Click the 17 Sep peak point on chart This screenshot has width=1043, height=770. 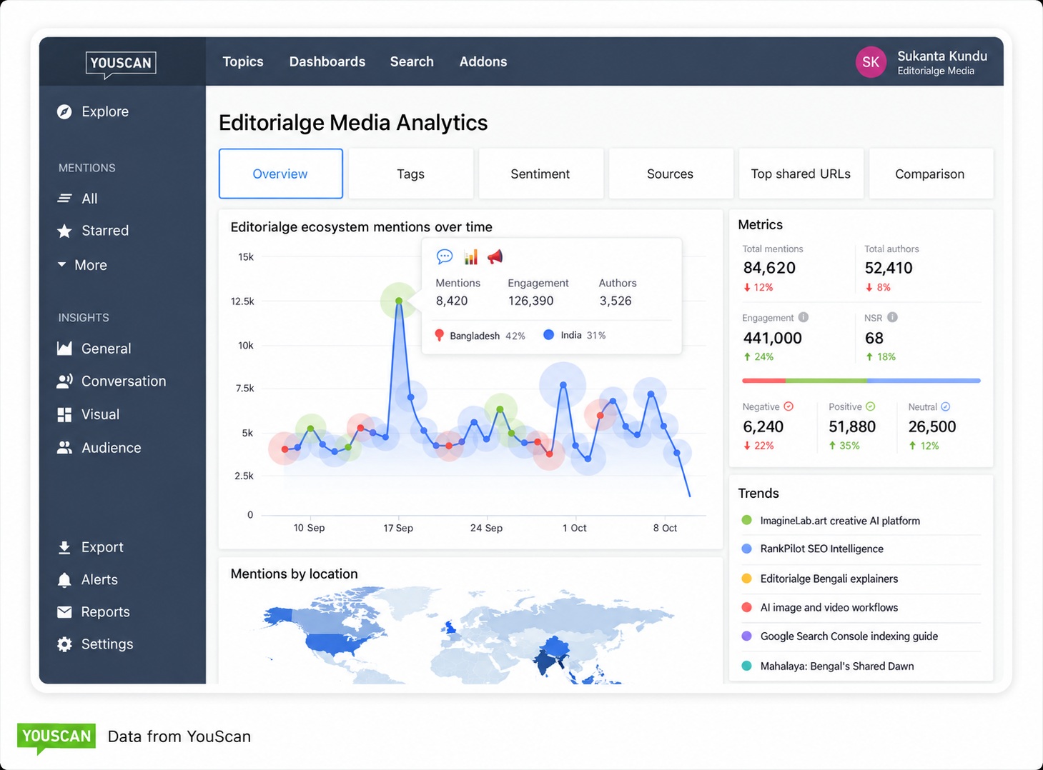[x=399, y=301]
